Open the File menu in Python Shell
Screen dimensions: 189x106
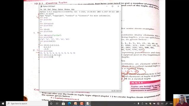pyautogui.click(x=41, y=9)
